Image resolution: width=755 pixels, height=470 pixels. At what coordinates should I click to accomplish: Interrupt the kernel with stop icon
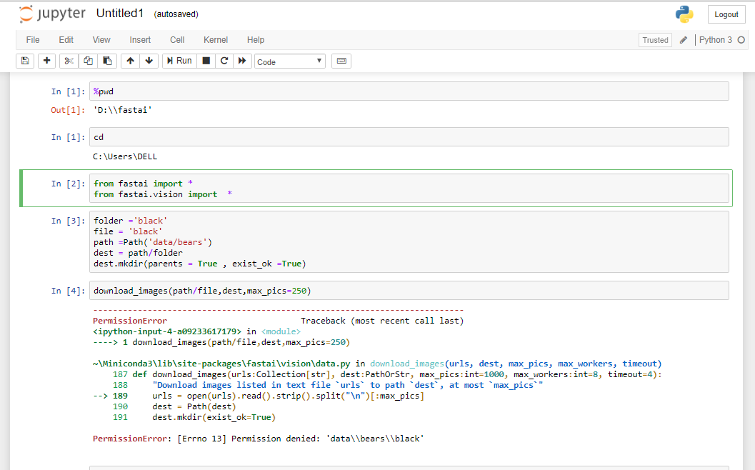[x=206, y=61]
